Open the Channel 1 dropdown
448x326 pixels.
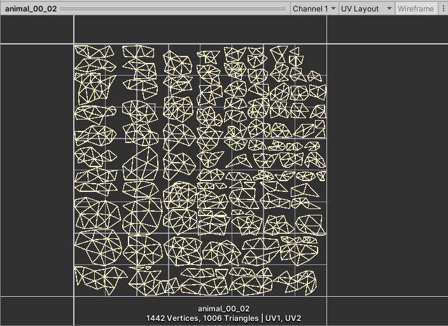[x=314, y=8]
